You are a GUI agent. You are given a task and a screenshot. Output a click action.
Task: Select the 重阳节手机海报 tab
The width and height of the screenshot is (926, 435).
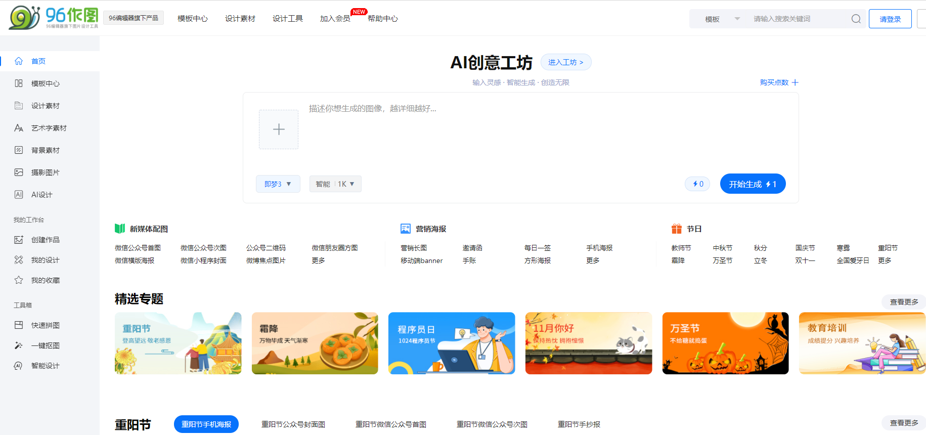206,424
